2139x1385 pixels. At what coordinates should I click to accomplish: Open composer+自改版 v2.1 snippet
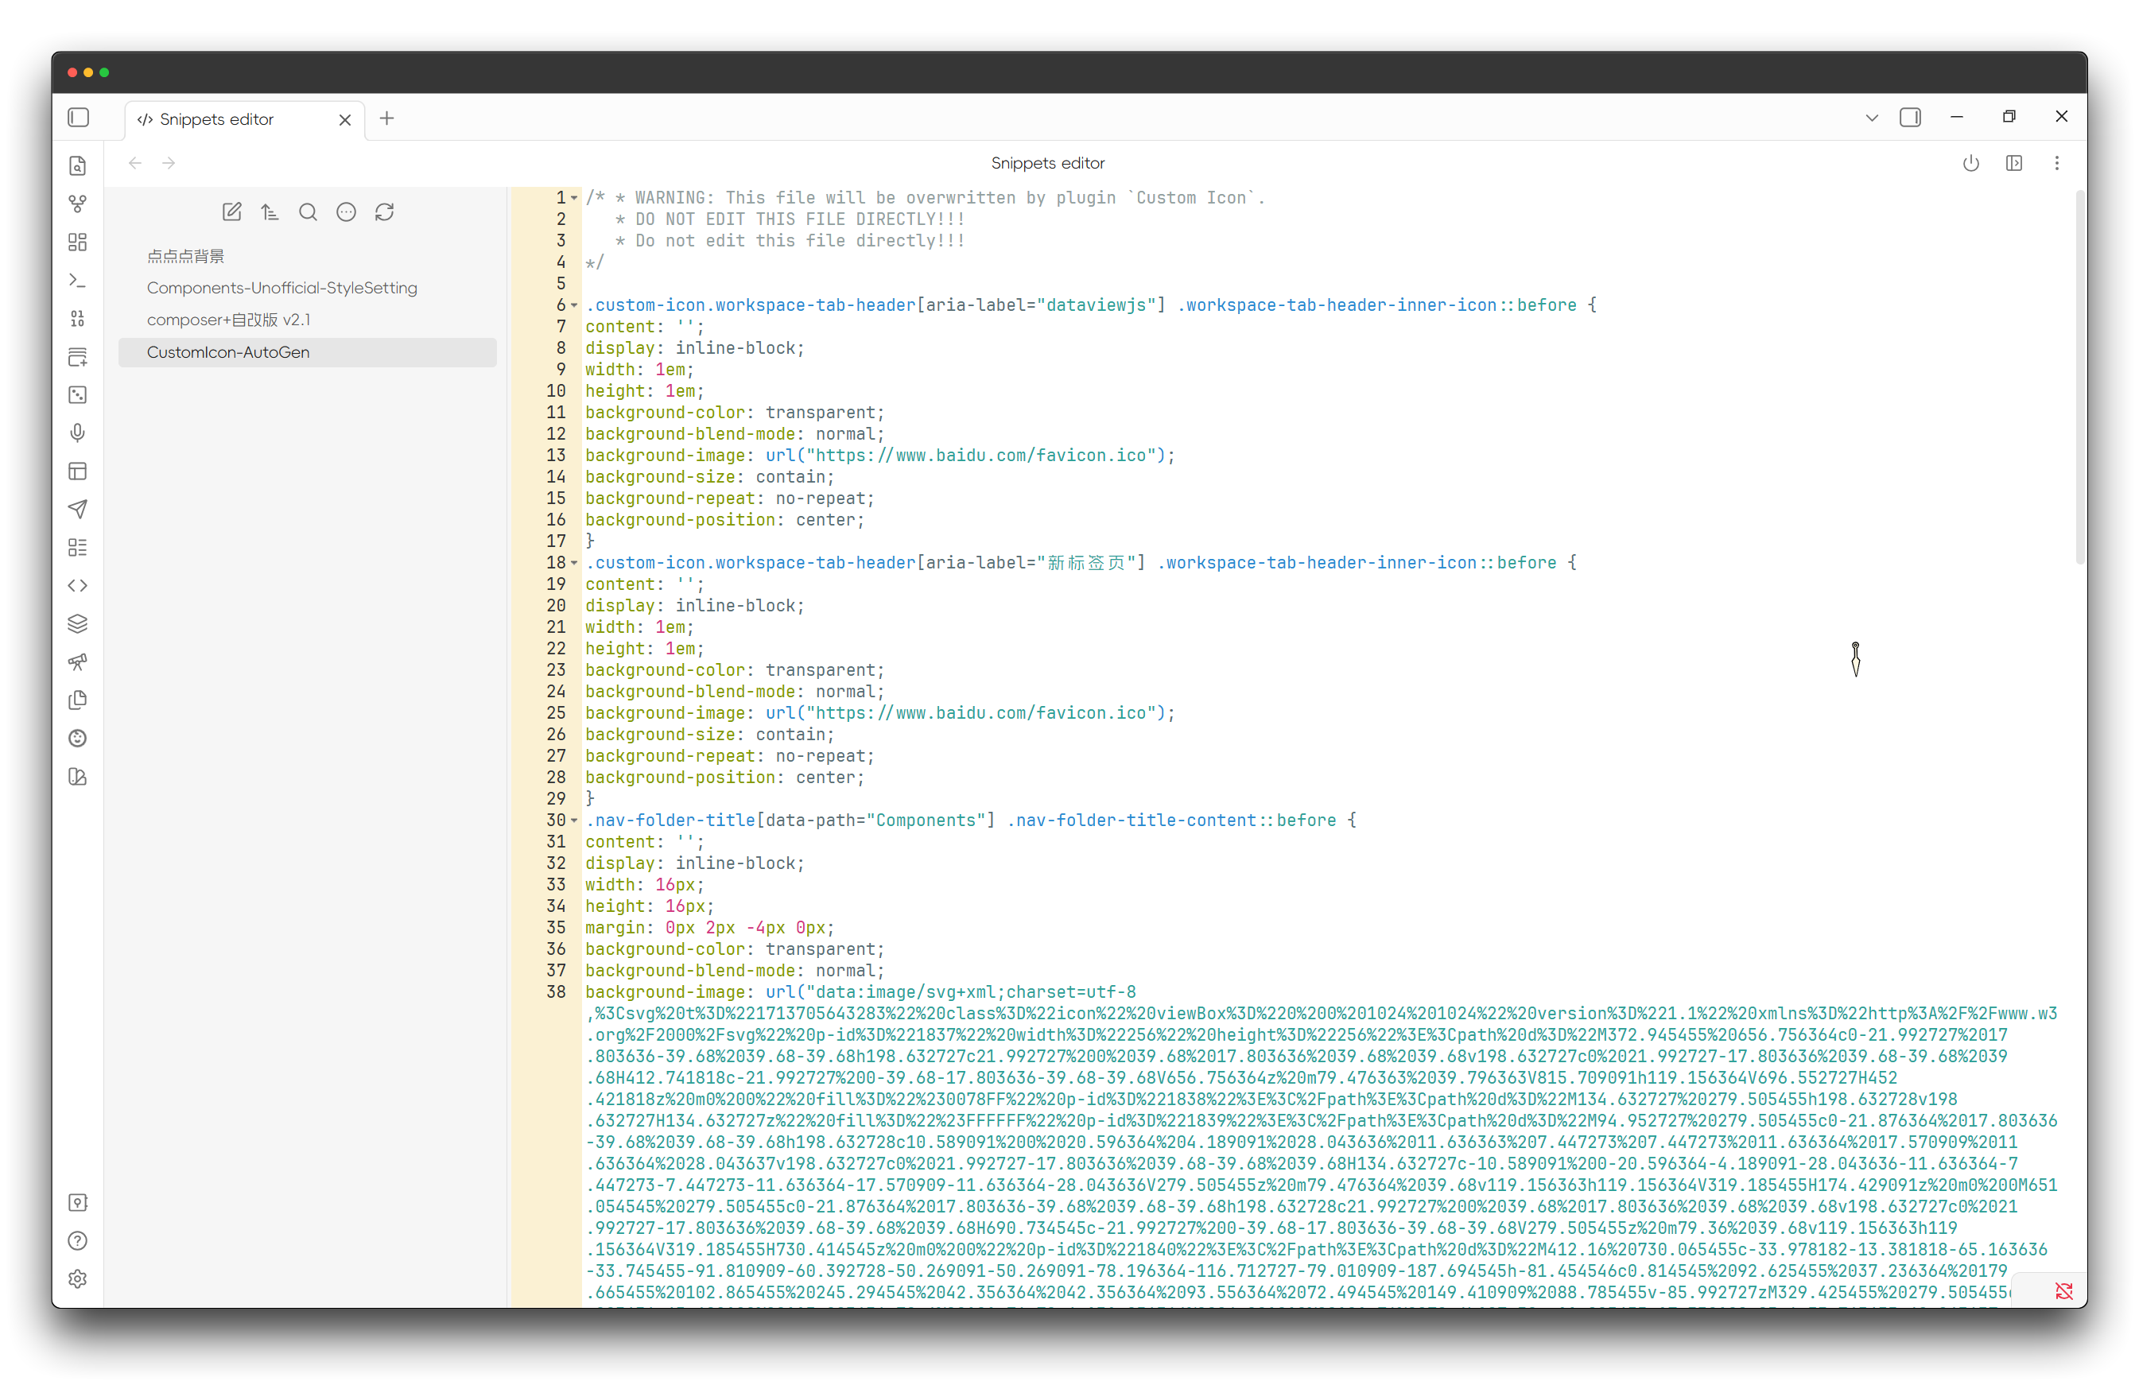(x=228, y=320)
